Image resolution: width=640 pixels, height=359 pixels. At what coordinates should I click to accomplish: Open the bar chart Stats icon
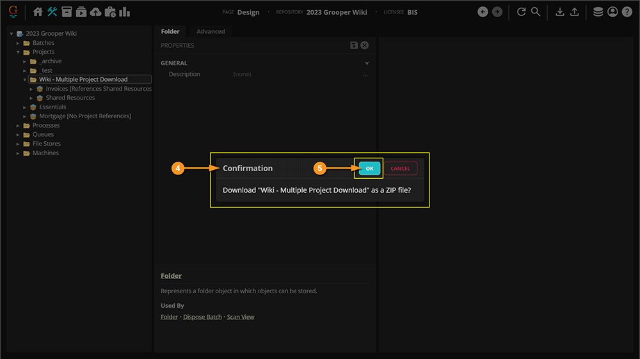point(125,11)
